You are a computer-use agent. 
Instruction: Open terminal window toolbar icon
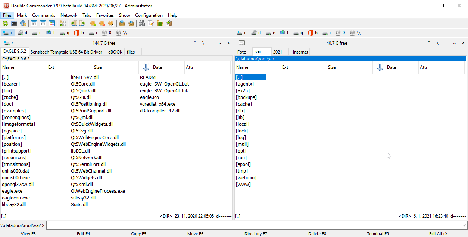click(14, 23)
